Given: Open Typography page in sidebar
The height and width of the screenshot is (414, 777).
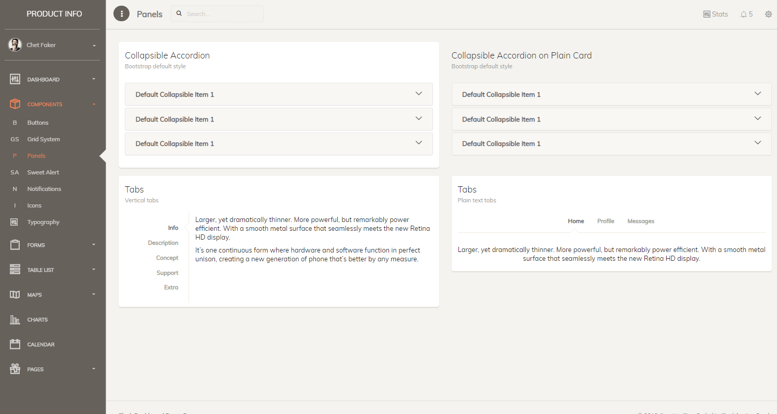Looking at the screenshot, I should [x=44, y=222].
